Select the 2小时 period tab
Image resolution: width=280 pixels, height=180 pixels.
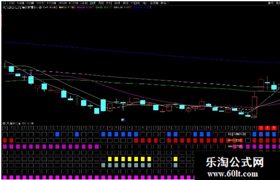[x=84, y=3]
